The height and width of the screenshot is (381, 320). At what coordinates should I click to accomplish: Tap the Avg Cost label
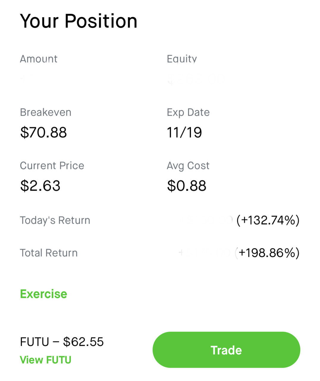click(x=188, y=166)
